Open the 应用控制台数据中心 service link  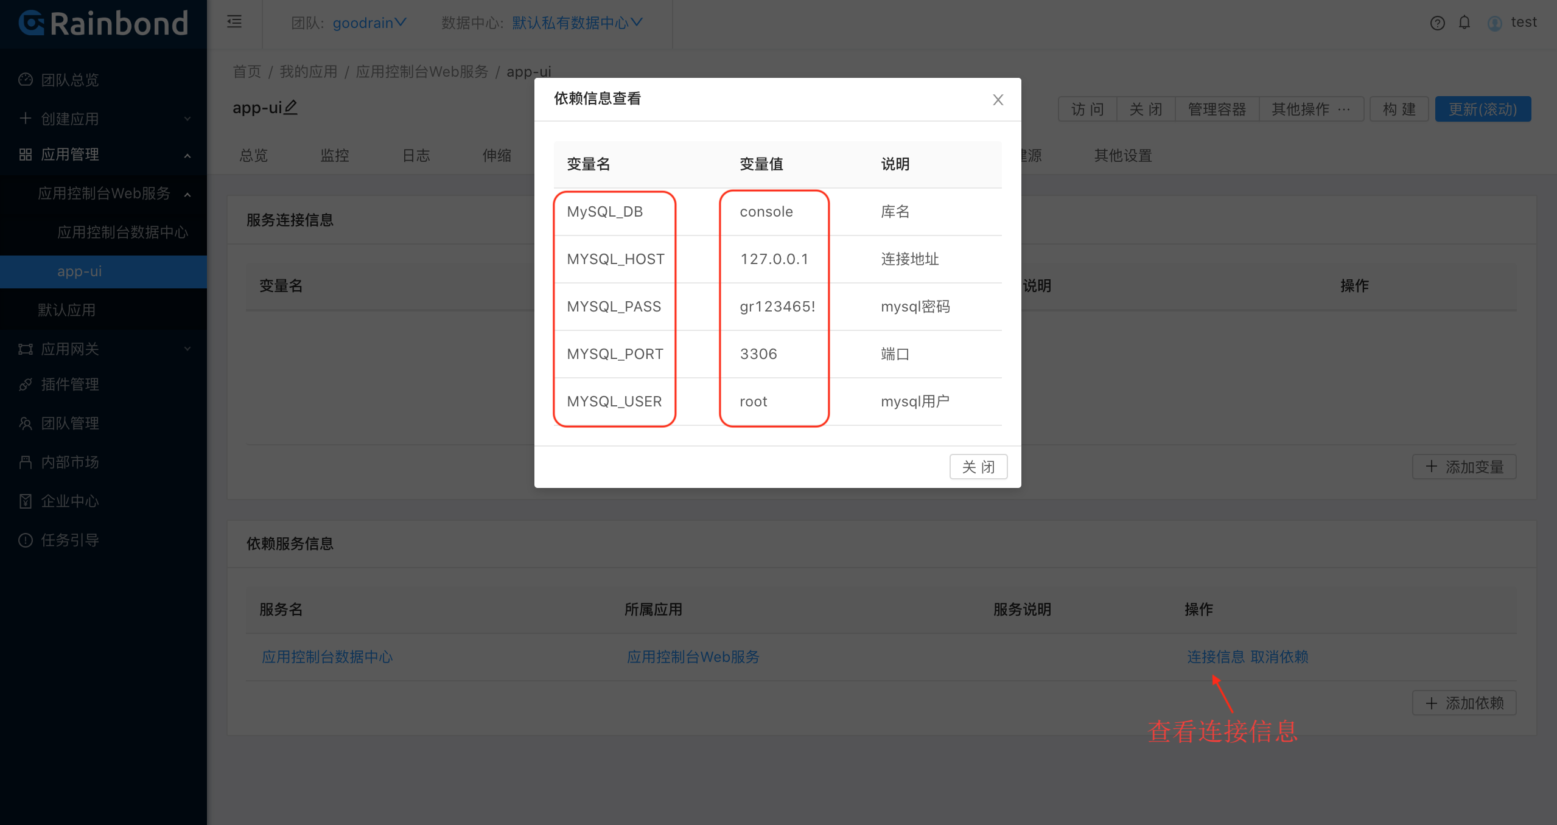[x=327, y=657]
